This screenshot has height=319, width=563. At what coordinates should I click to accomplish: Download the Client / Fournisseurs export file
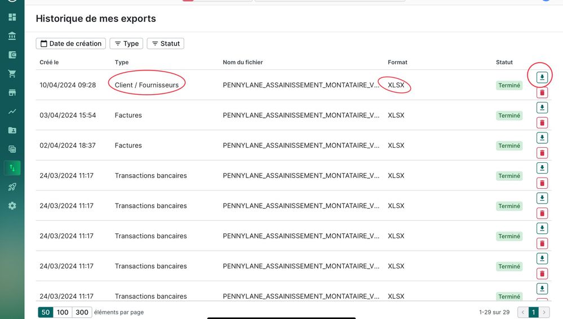coord(542,77)
